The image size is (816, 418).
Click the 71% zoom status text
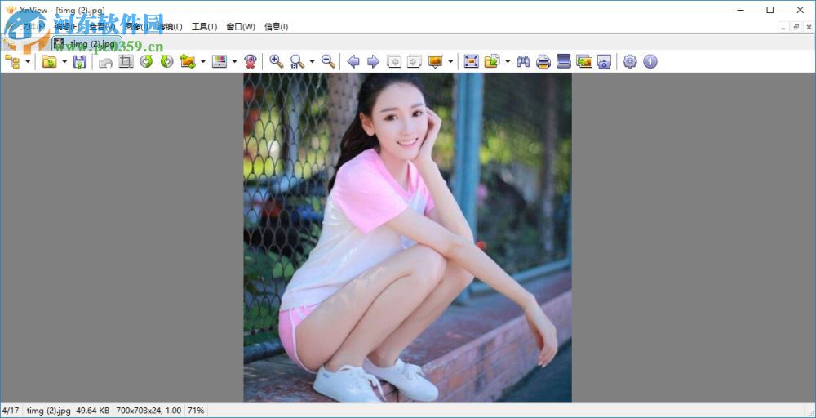(196, 411)
